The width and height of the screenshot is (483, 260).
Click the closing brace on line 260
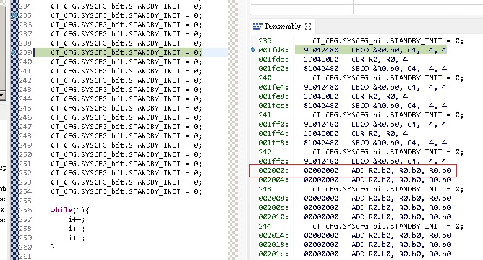click(53, 247)
